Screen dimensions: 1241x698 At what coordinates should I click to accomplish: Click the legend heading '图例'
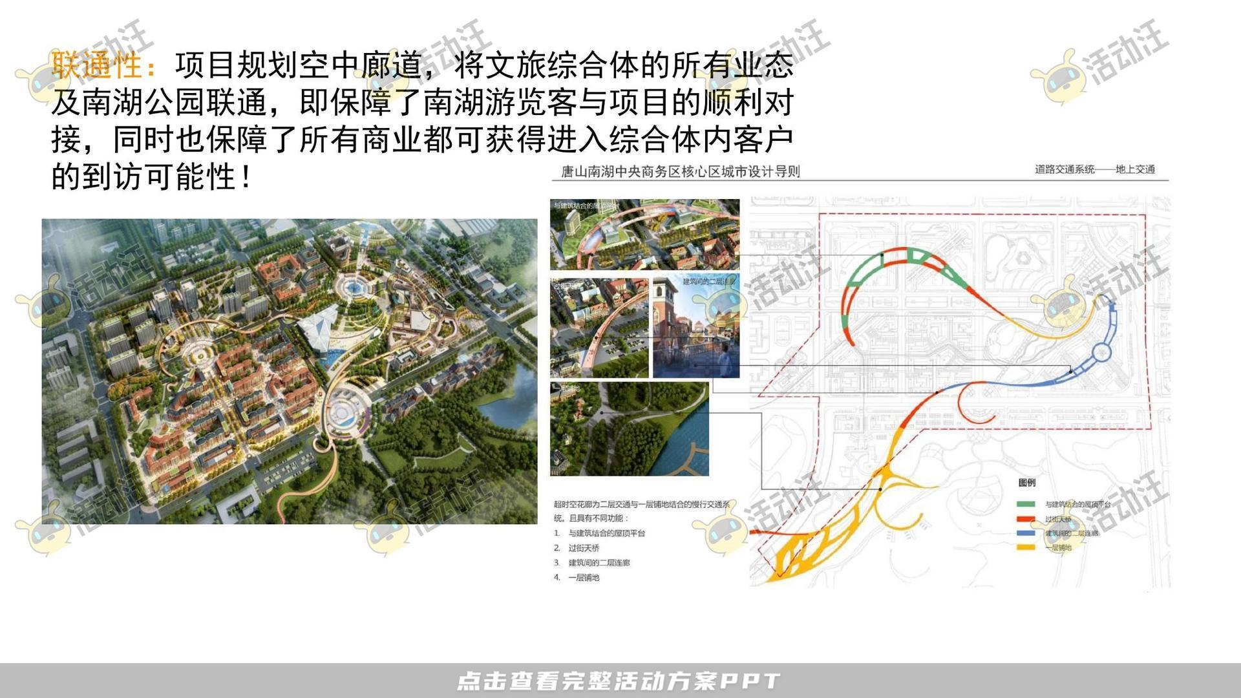coord(1026,483)
